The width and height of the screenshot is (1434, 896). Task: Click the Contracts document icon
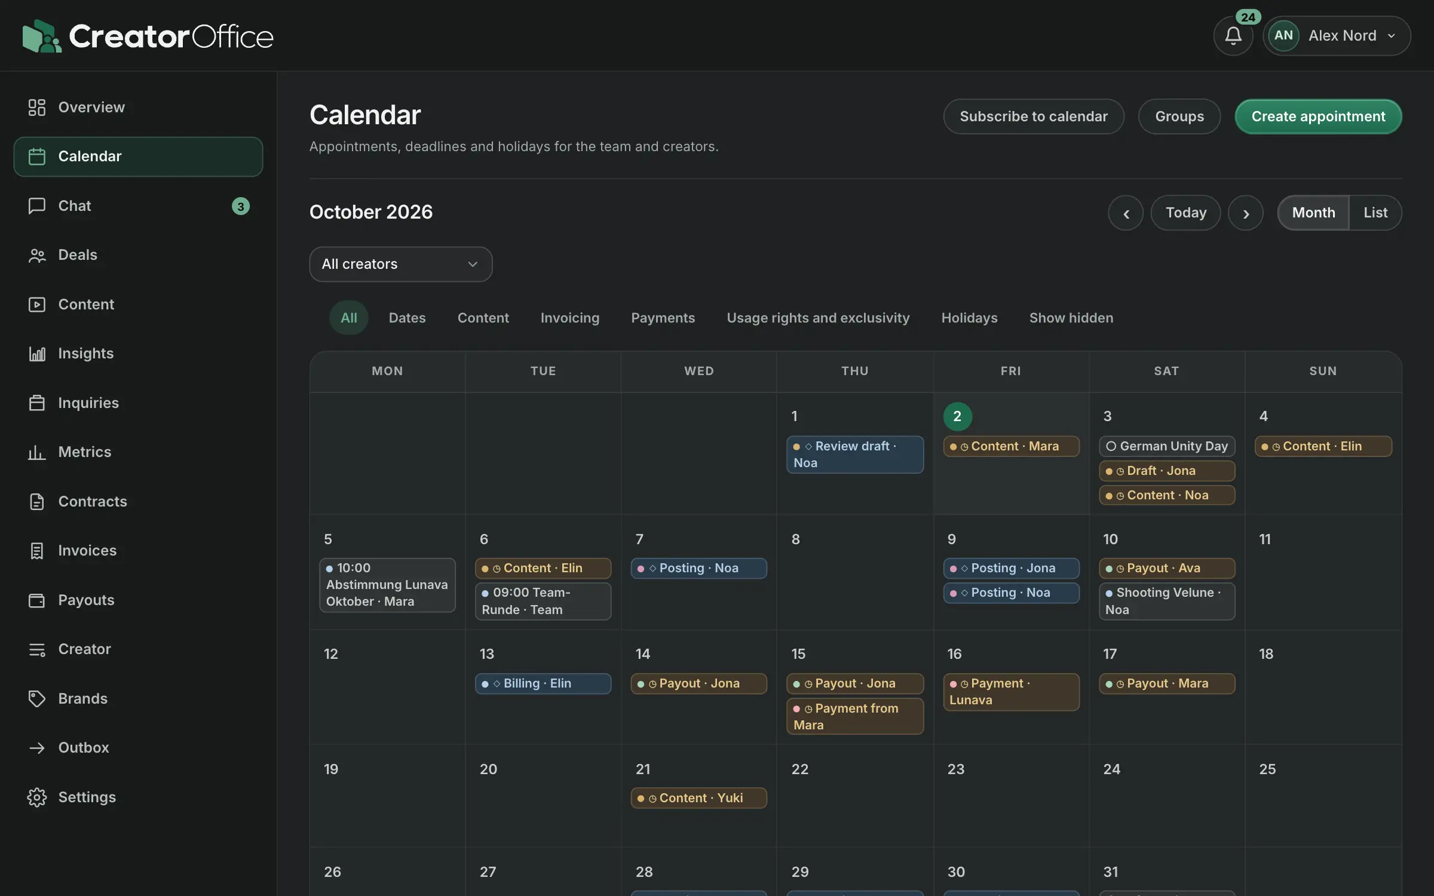coord(36,502)
